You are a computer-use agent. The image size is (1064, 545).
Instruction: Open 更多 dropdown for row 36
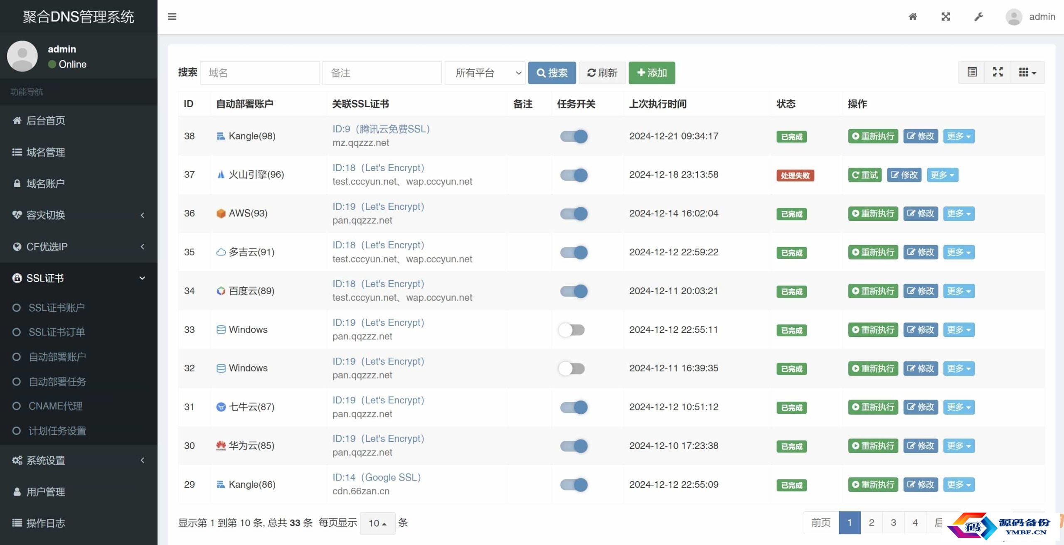pos(958,214)
